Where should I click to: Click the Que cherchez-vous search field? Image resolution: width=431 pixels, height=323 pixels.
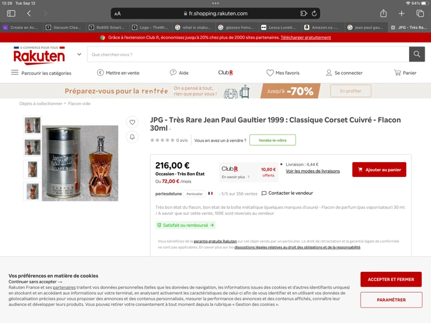tap(248, 55)
